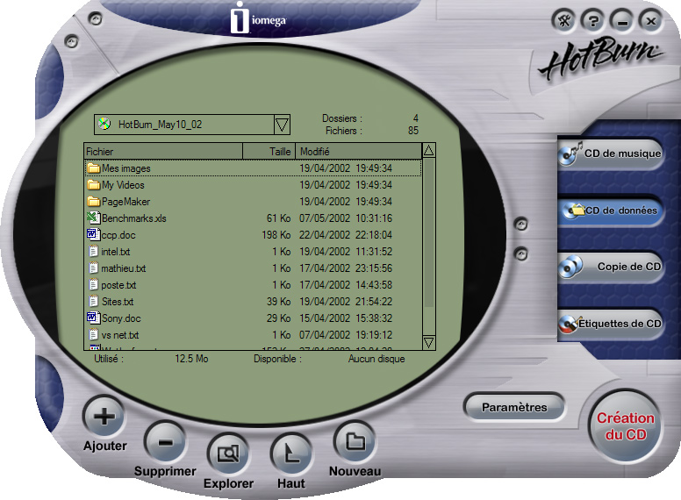This screenshot has height=500, width=681.
Task: Click the 15/04/2002 15:38:32 date
Action: [346, 318]
